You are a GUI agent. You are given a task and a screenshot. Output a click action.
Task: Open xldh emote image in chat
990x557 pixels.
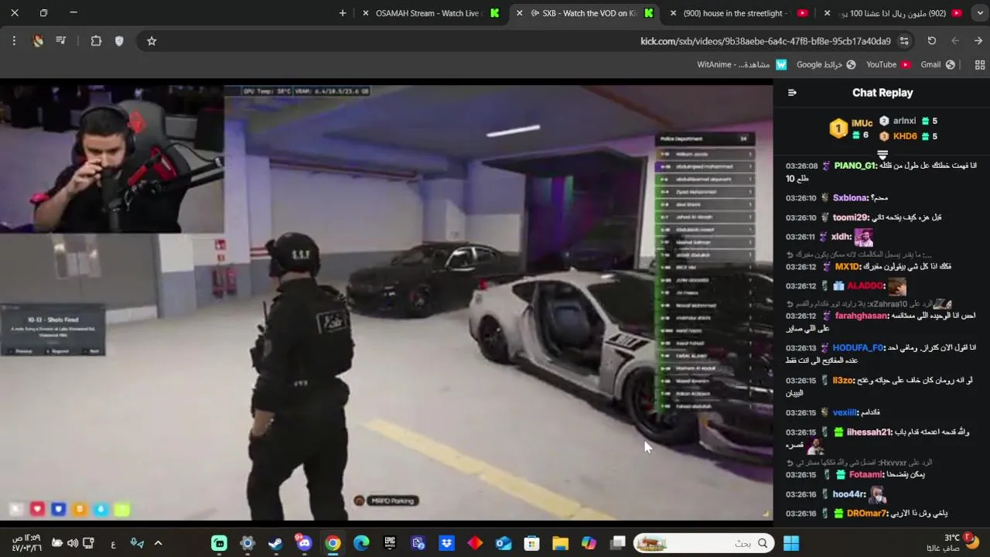tap(864, 237)
